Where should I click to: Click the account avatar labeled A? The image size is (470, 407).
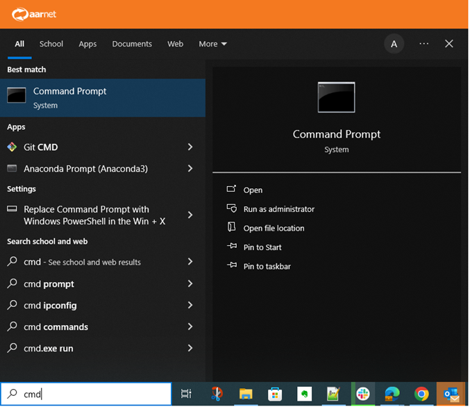[394, 44]
